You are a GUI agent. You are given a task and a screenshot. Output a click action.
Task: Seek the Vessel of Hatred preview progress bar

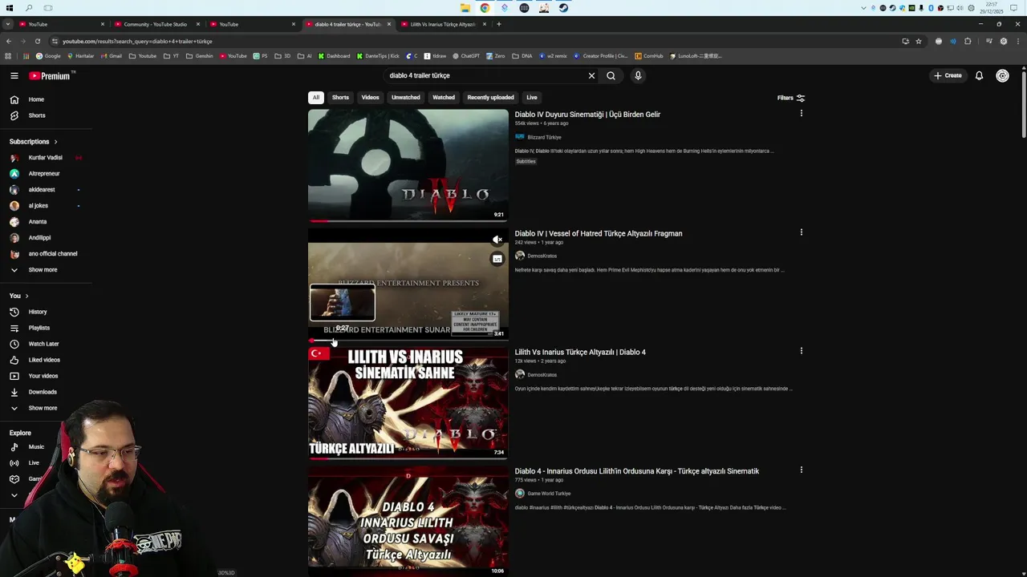pyautogui.click(x=408, y=341)
